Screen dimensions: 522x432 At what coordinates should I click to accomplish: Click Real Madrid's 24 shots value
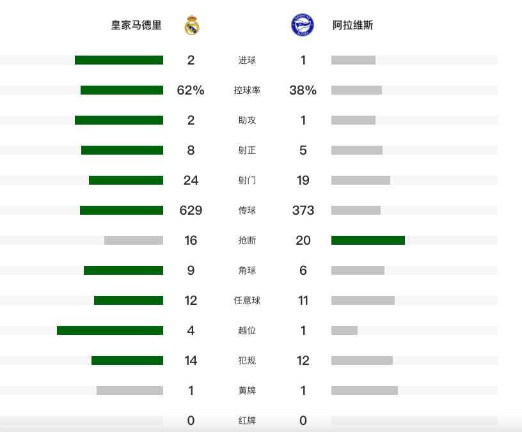[x=191, y=180]
